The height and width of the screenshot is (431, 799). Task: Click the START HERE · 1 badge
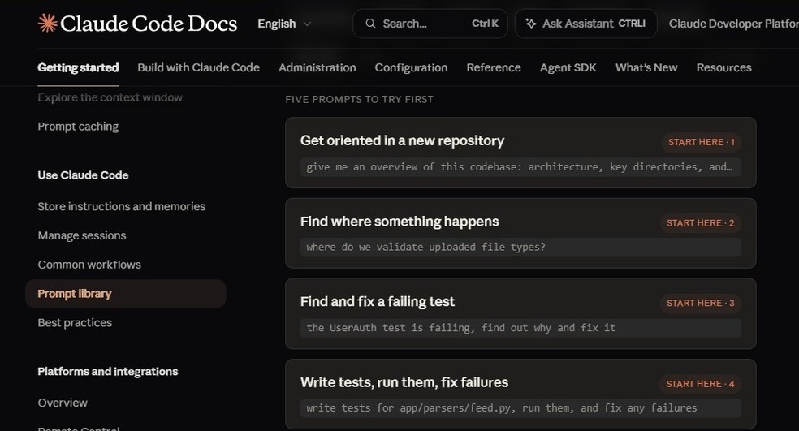(702, 142)
